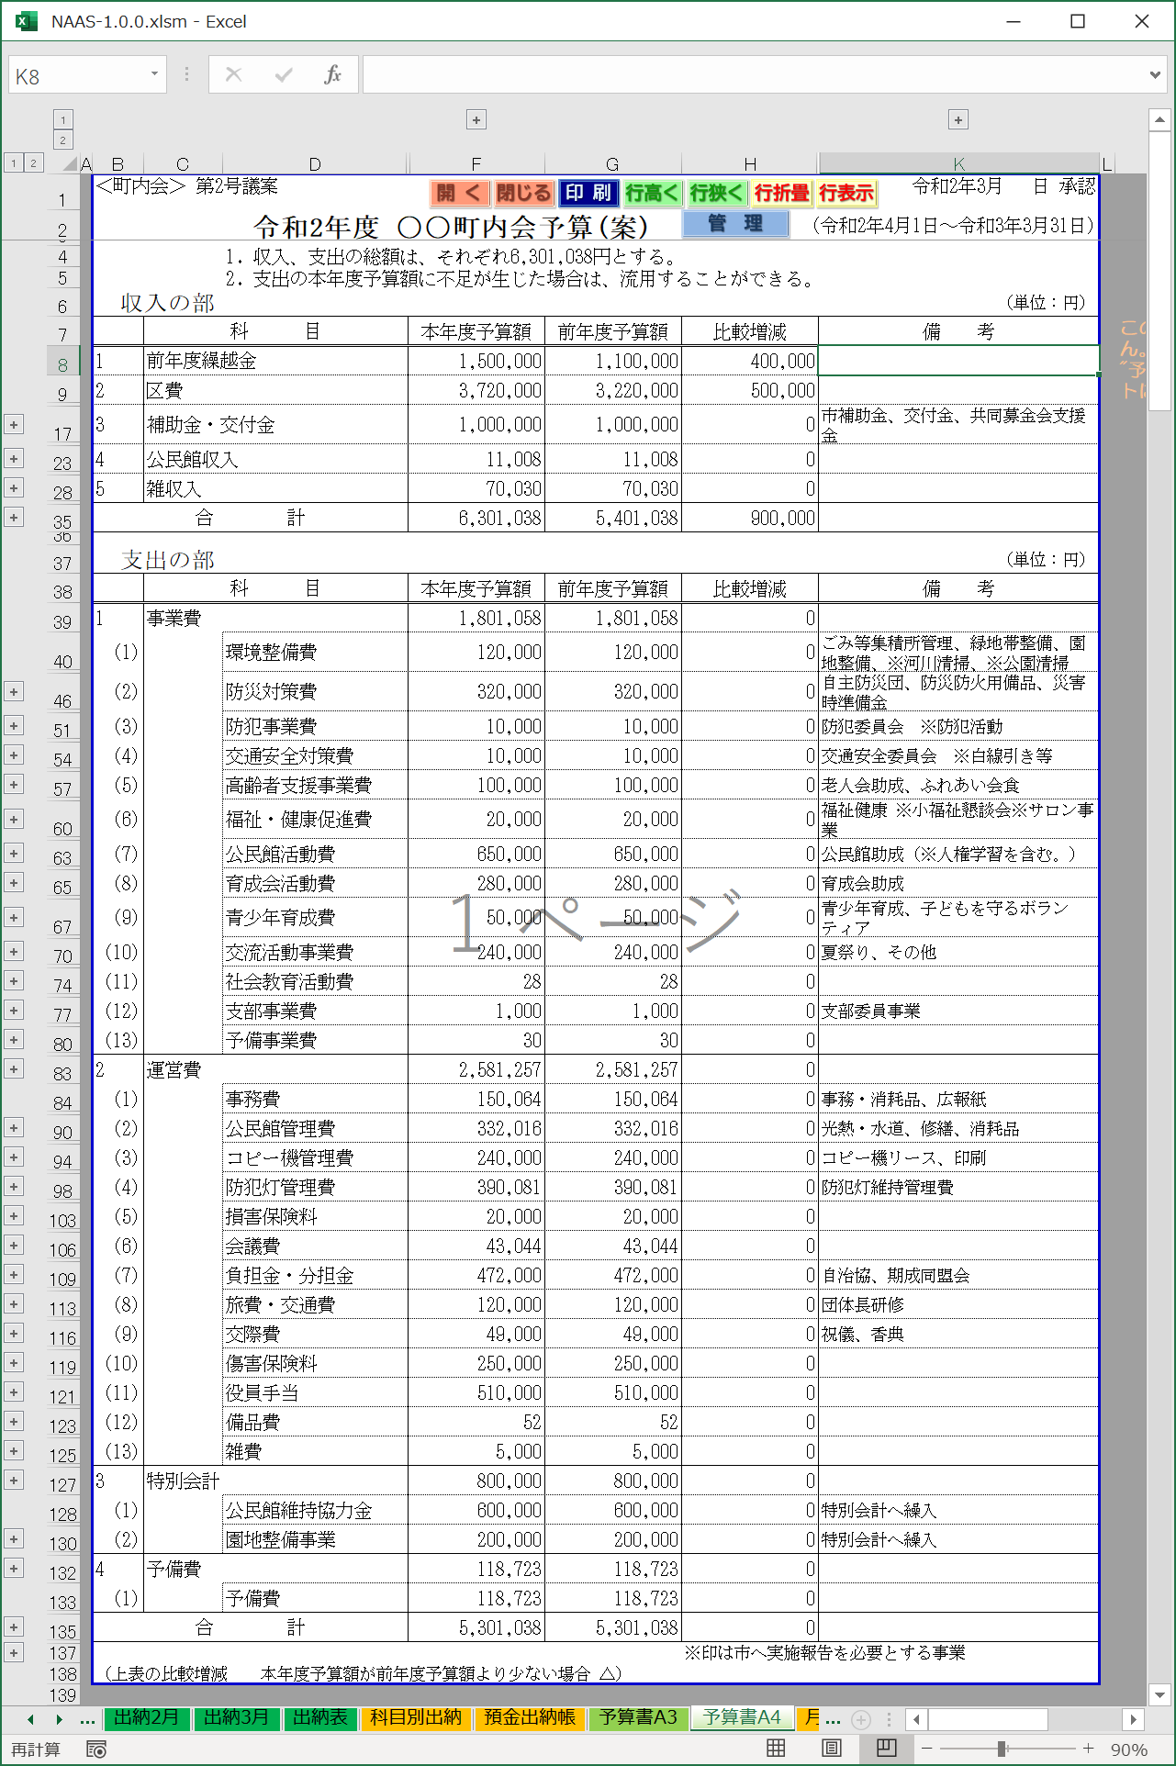Screen dimensions: 1176x1766
Task: Click 公民館管理費 cell
Action: pos(315,1128)
